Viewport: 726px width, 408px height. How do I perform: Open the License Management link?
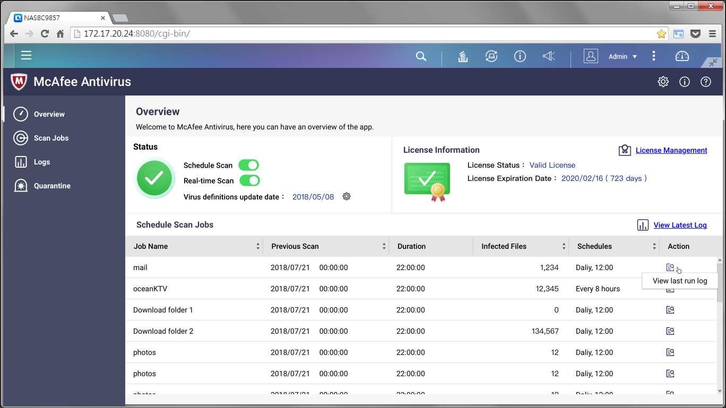(x=671, y=150)
